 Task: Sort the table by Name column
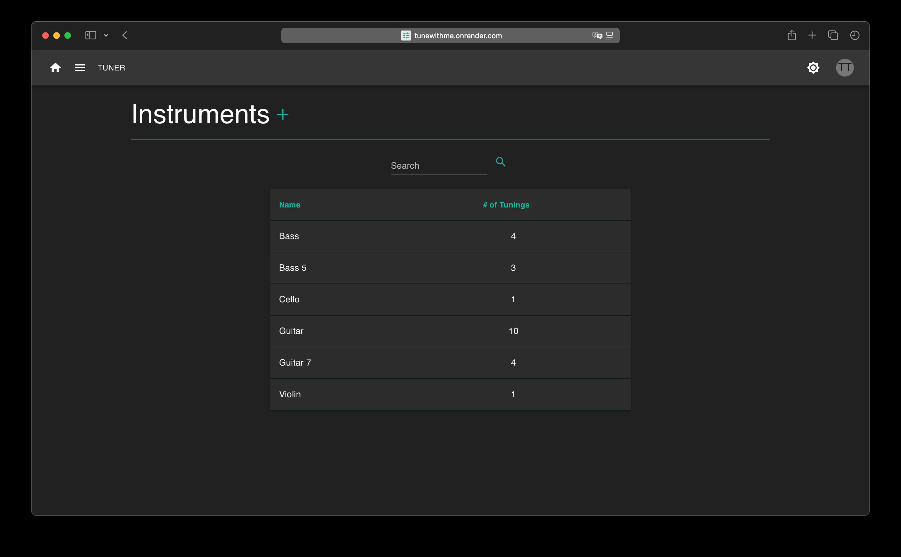click(290, 205)
